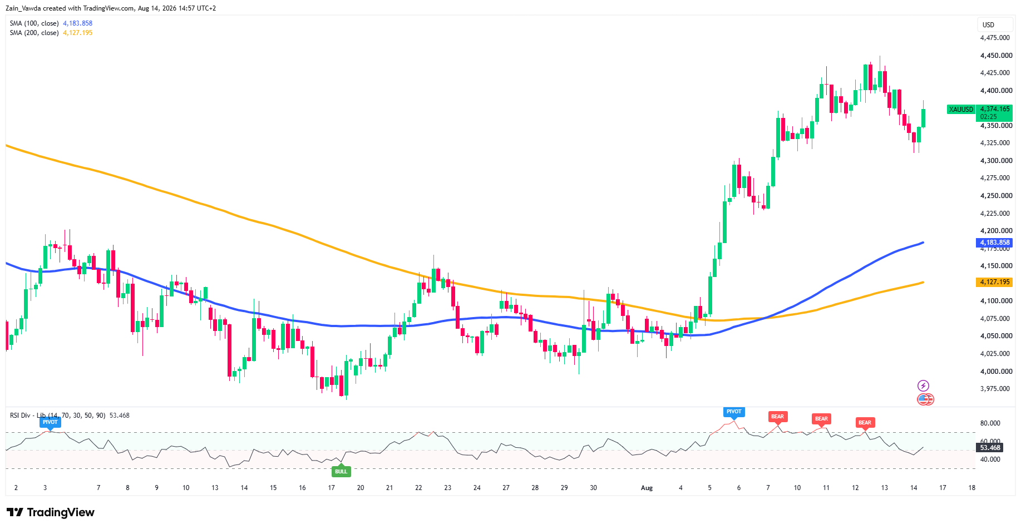The width and height of the screenshot is (1021, 529).
Task: Click the blue SMA legend value 4,183.858
Action: click(x=78, y=23)
